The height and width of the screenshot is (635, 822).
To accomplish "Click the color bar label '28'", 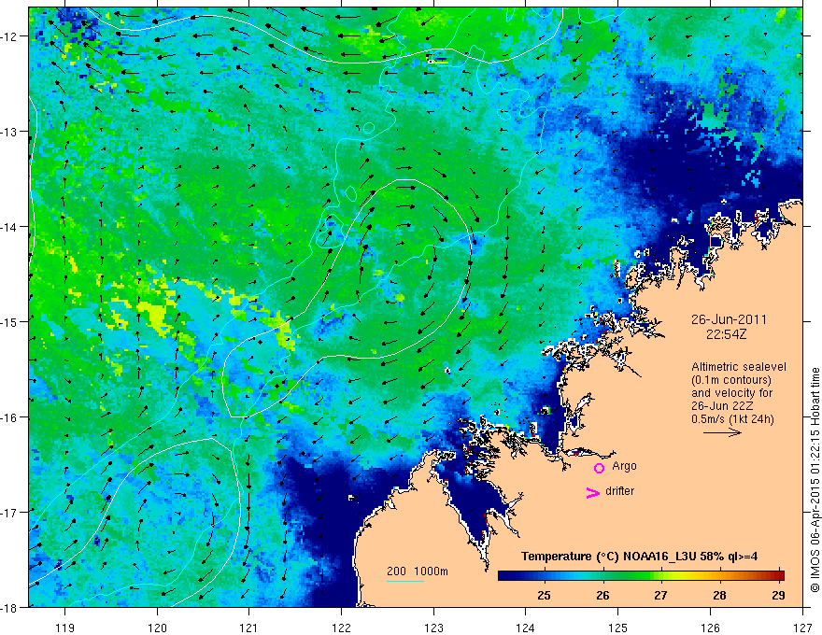I will click(720, 595).
